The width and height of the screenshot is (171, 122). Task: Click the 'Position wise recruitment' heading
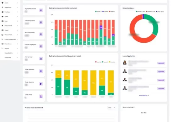(34, 108)
